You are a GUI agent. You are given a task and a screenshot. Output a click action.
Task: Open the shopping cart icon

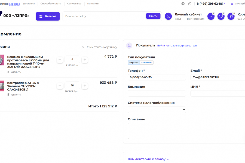[231, 16]
